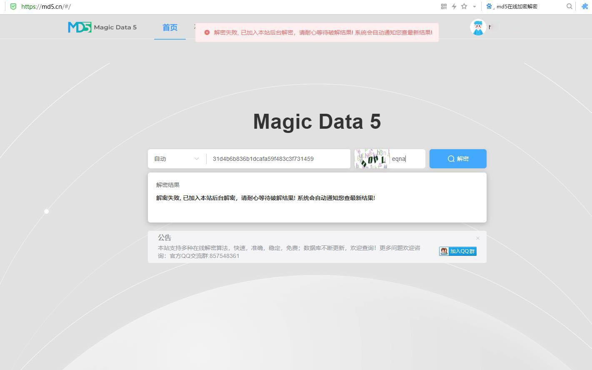Click the lightning speed mode icon
Image resolution: width=592 pixels, height=370 pixels.
[454, 6]
